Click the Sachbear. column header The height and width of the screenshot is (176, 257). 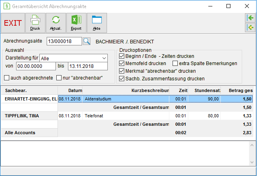click(x=29, y=90)
